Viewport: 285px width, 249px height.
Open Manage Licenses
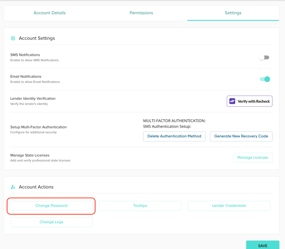point(252,158)
